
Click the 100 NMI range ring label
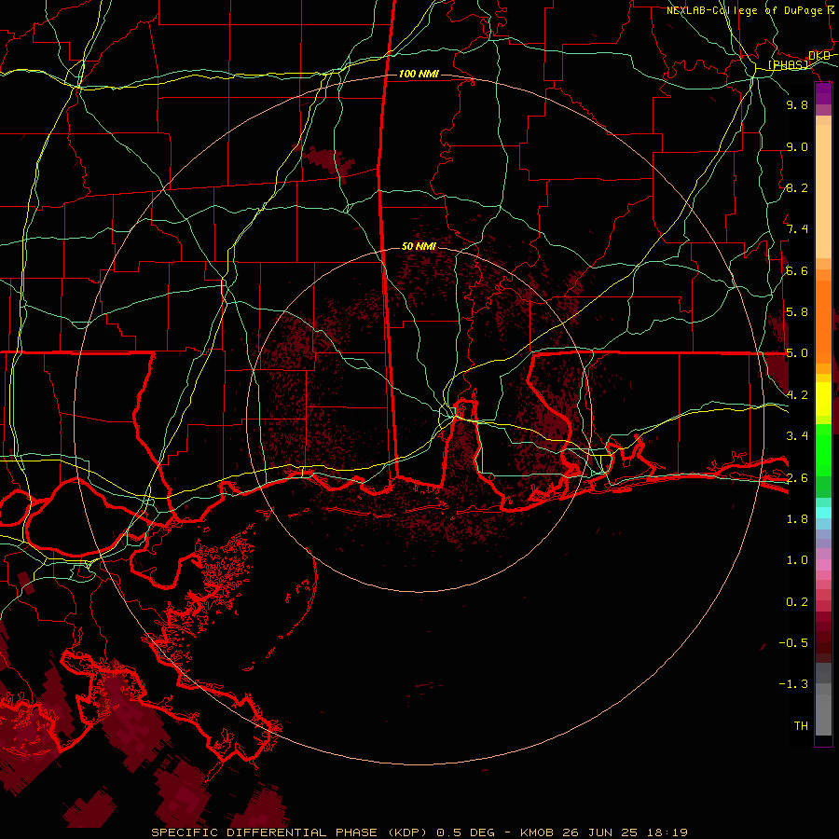pos(419,74)
